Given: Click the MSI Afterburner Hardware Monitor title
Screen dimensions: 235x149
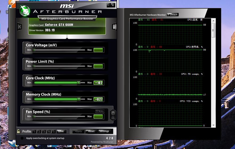Looking at the screenshot, I should (148, 15).
